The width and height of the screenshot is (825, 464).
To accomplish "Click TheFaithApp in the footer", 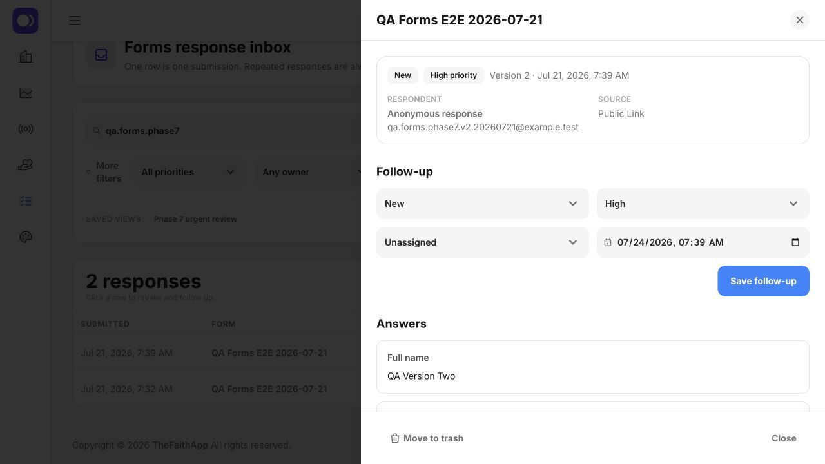I will [180, 445].
